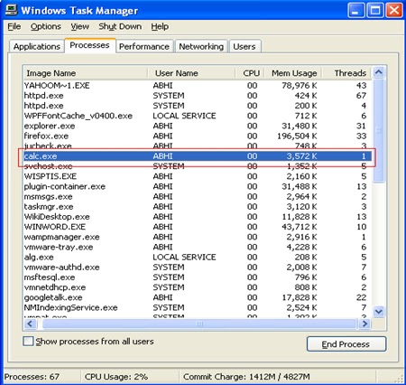Sort by CPU column header
Viewport: 406px width, 385px height.
click(250, 73)
